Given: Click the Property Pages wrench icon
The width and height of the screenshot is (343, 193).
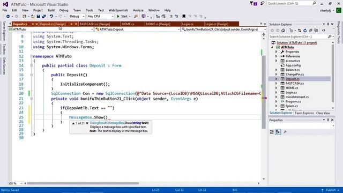Looking at the screenshot, I should [285, 132].
